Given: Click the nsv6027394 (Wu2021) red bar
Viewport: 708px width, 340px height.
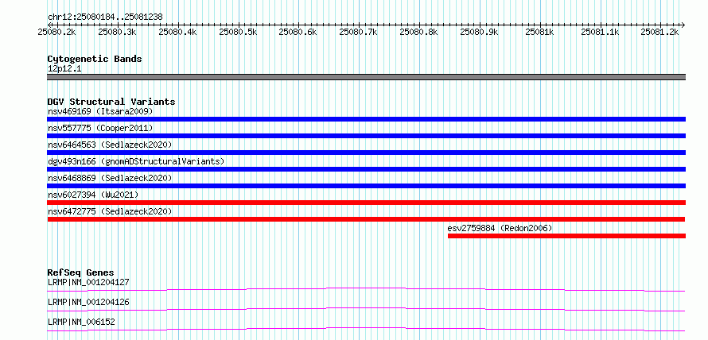Looking at the screenshot, I should pyautogui.click(x=366, y=203).
